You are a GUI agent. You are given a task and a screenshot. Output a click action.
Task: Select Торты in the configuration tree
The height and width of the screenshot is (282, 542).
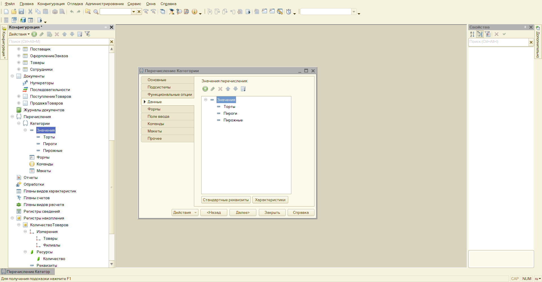[x=49, y=137]
